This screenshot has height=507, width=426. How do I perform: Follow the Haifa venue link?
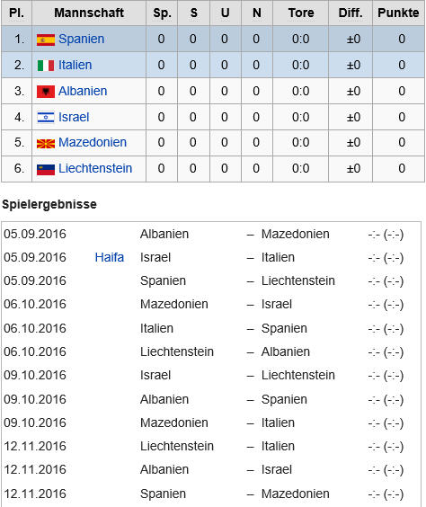pyautogui.click(x=110, y=257)
